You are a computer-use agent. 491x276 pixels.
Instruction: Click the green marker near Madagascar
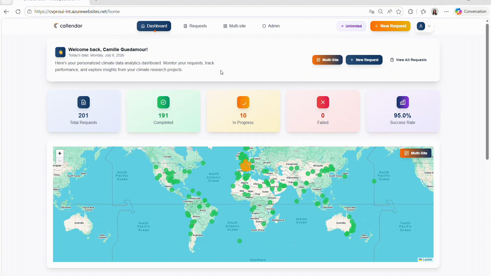273,212
